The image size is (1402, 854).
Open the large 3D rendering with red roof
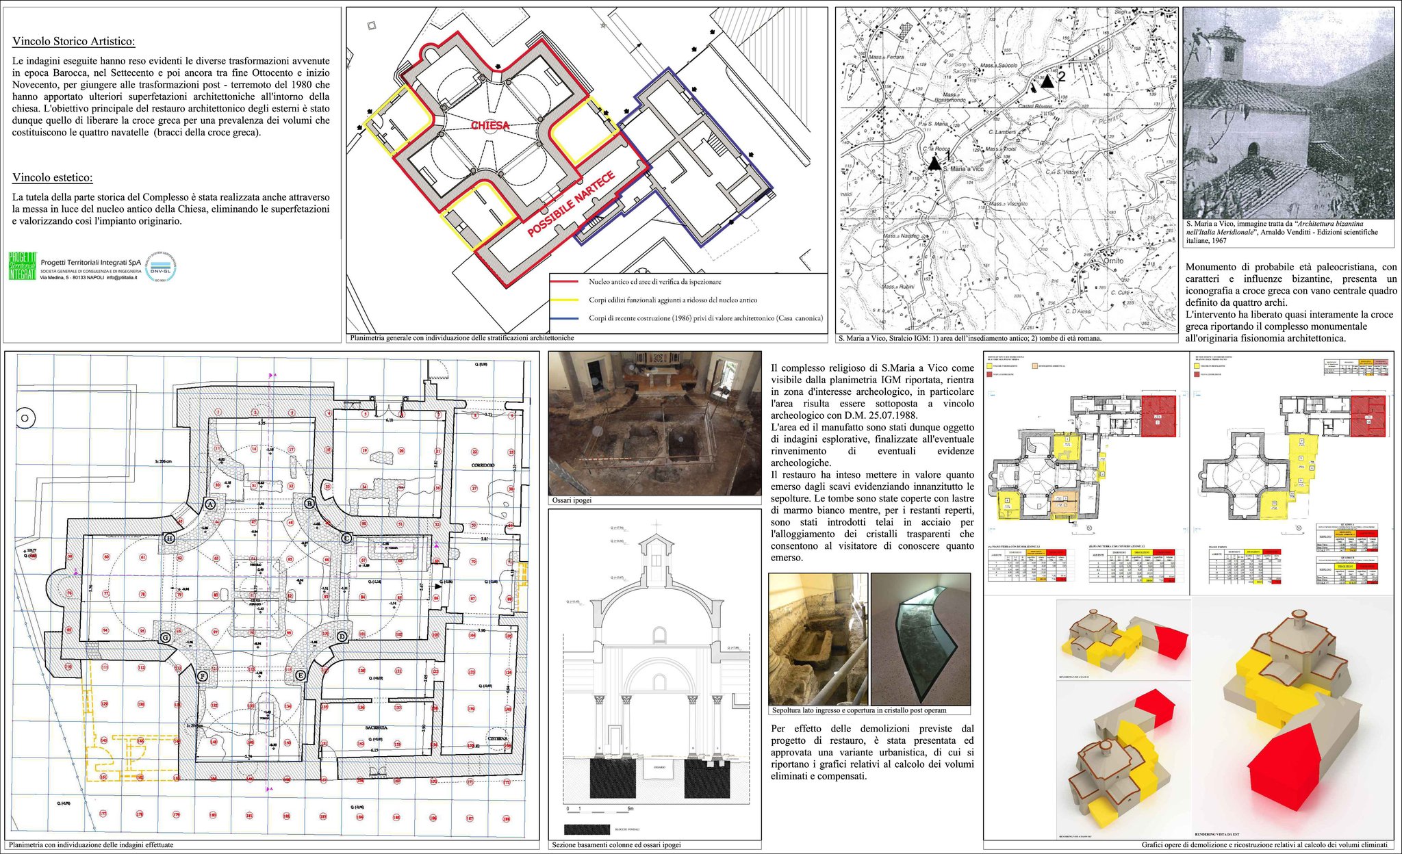1293,716
